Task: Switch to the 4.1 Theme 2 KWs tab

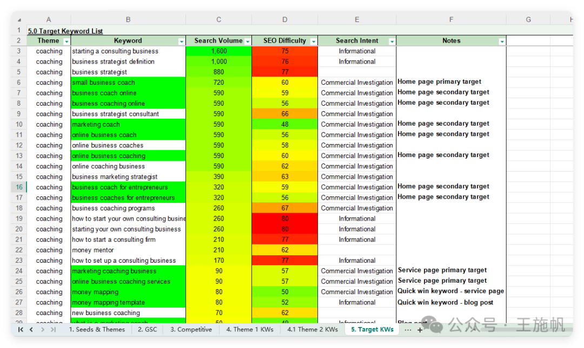Action: point(313,330)
